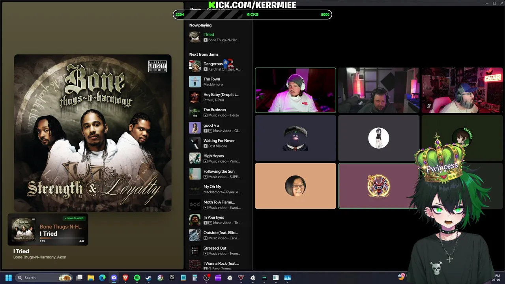Click 'Bone Thugs-N-Harmony, Akon' artist line
This screenshot has height=284, width=505.
click(x=40, y=257)
